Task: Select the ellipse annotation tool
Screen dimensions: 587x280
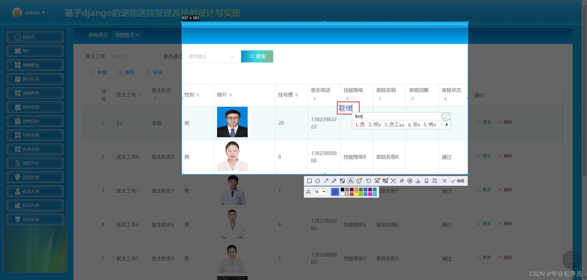Action: pyautogui.click(x=318, y=181)
